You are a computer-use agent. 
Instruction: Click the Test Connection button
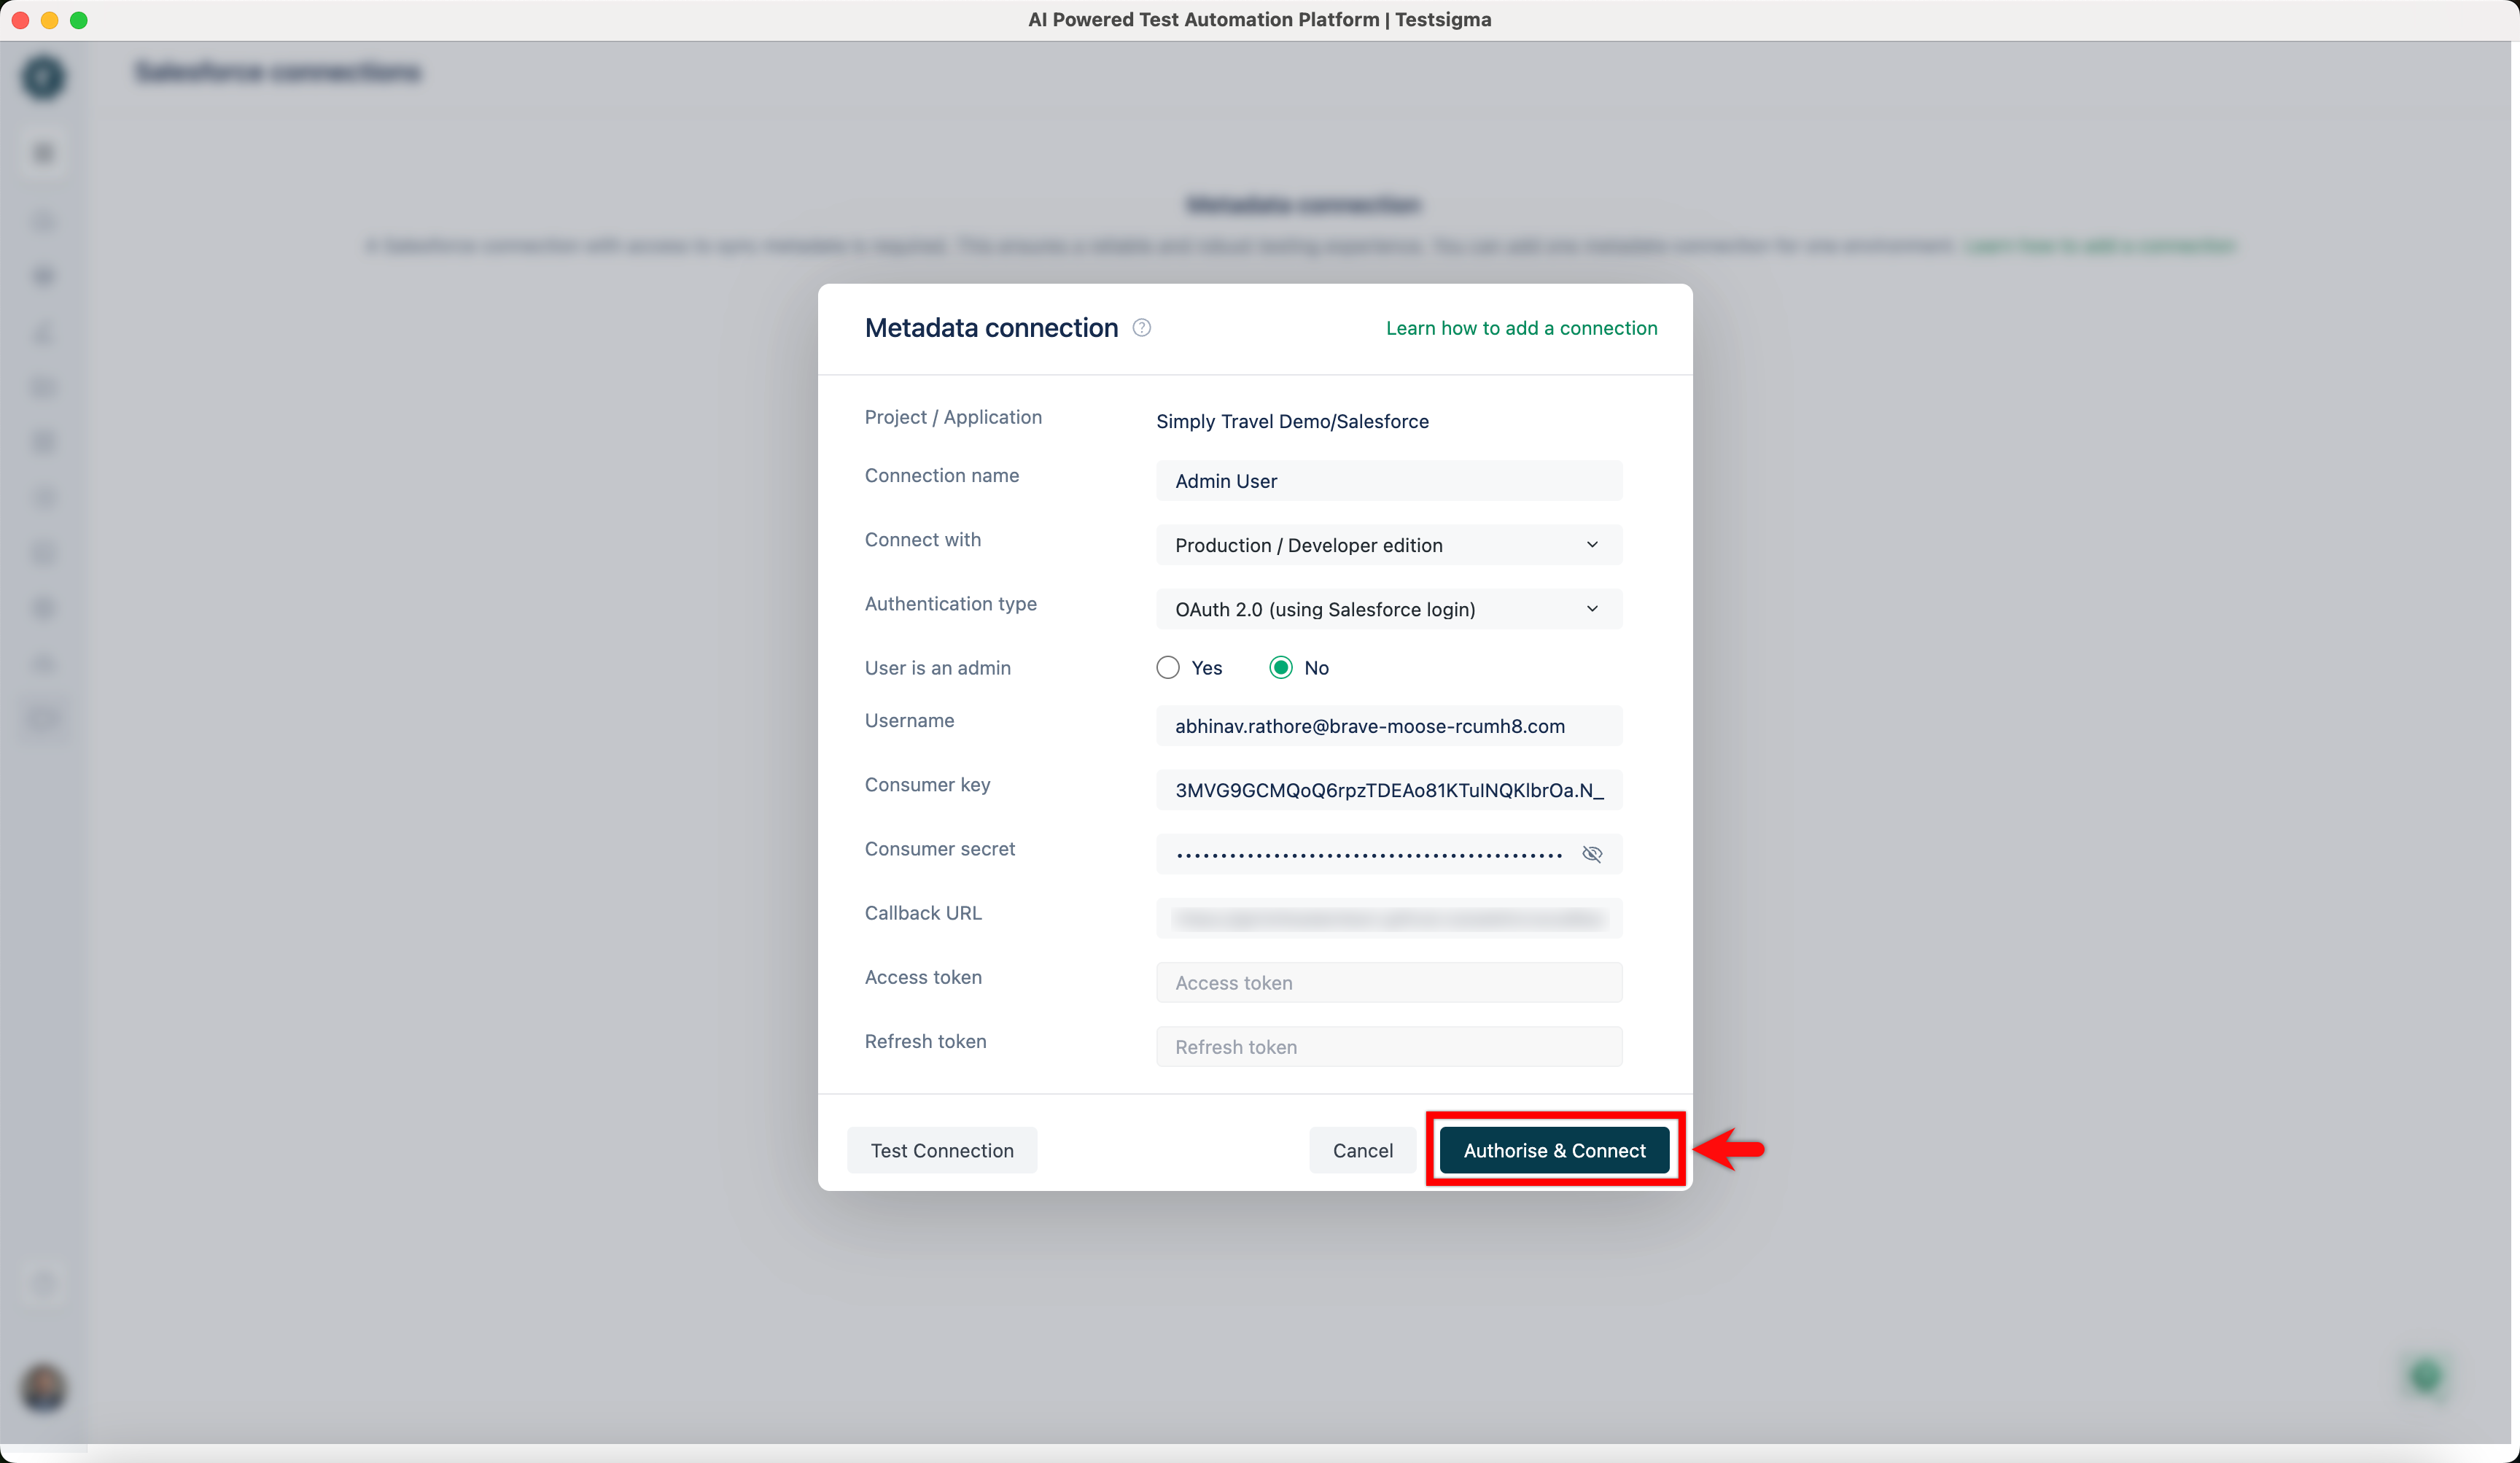(x=941, y=1150)
